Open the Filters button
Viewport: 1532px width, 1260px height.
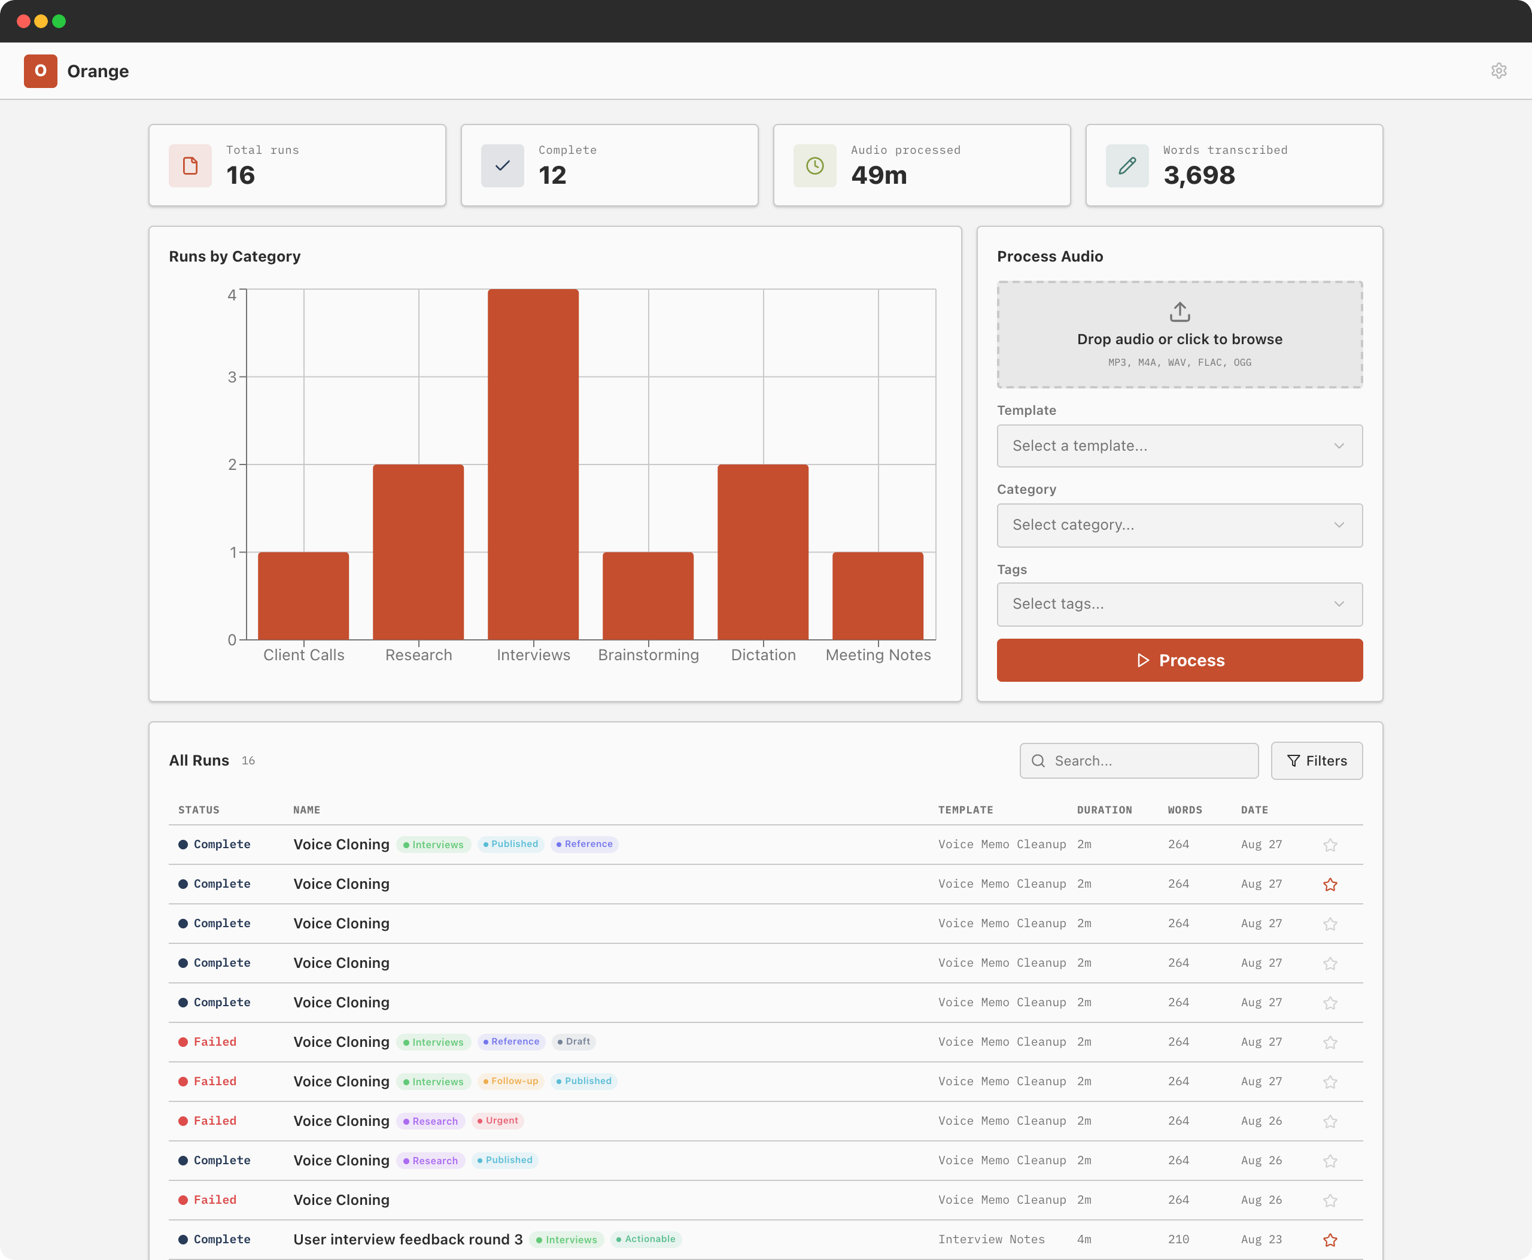point(1317,761)
